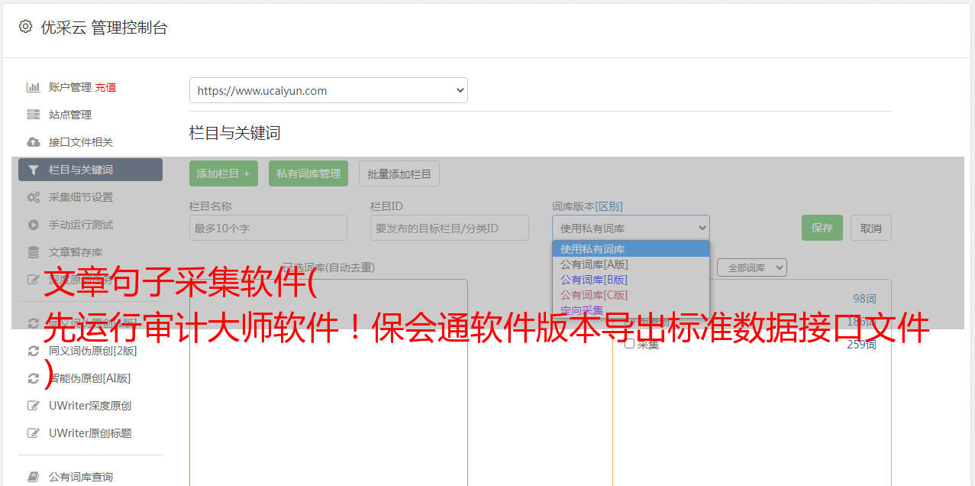Open UWriter原创标题 sidebar item
The width and height of the screenshot is (975, 486).
(x=90, y=433)
